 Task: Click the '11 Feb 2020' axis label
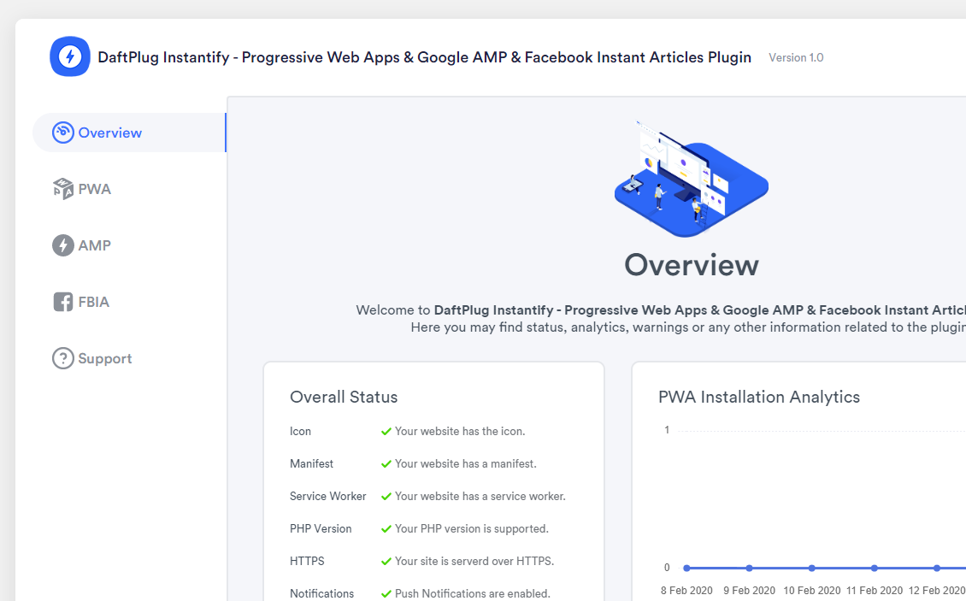tap(875, 591)
